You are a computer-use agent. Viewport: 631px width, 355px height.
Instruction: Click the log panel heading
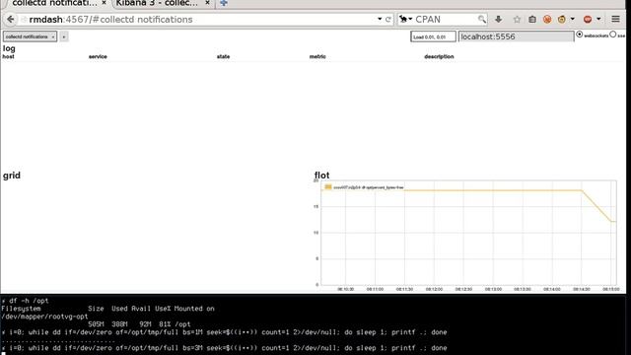[9, 48]
